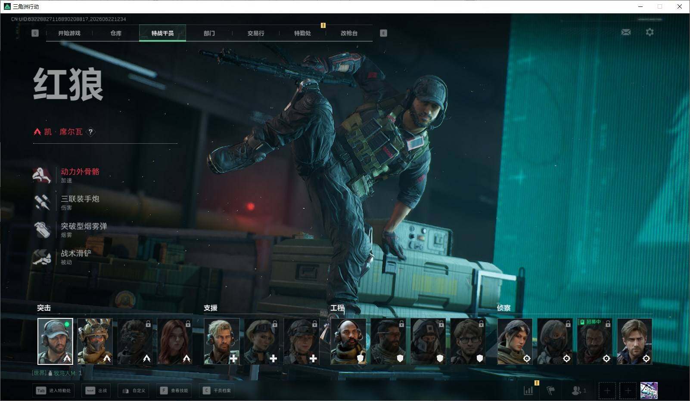Select the dark-haired woman 侦察 operator
Screen dimensions: 690x401
pos(515,341)
